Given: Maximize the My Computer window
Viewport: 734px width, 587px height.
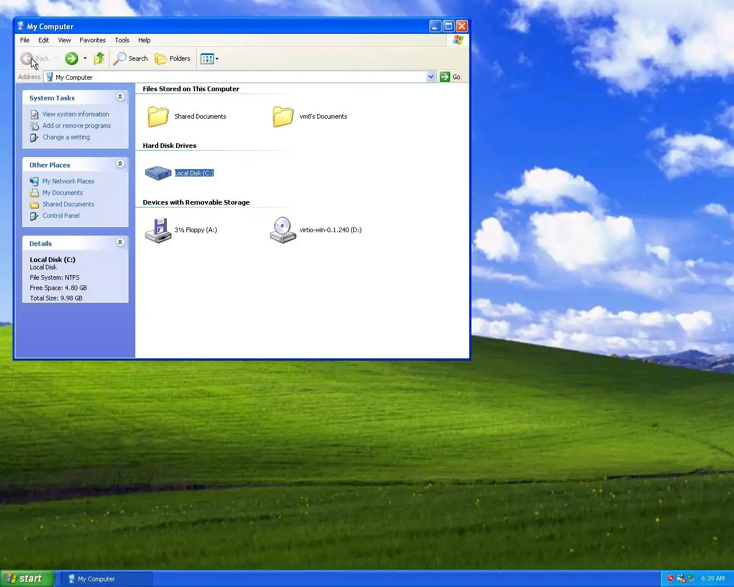Looking at the screenshot, I should pos(448,26).
